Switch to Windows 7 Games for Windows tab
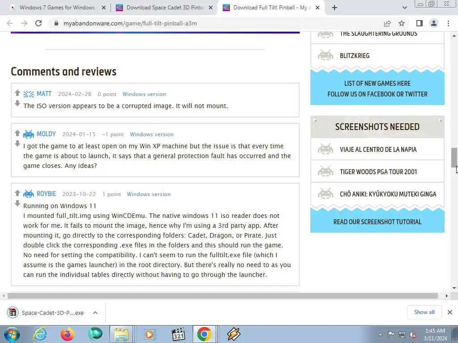Image resolution: width=458 pixels, height=343 pixels. pos(57,8)
